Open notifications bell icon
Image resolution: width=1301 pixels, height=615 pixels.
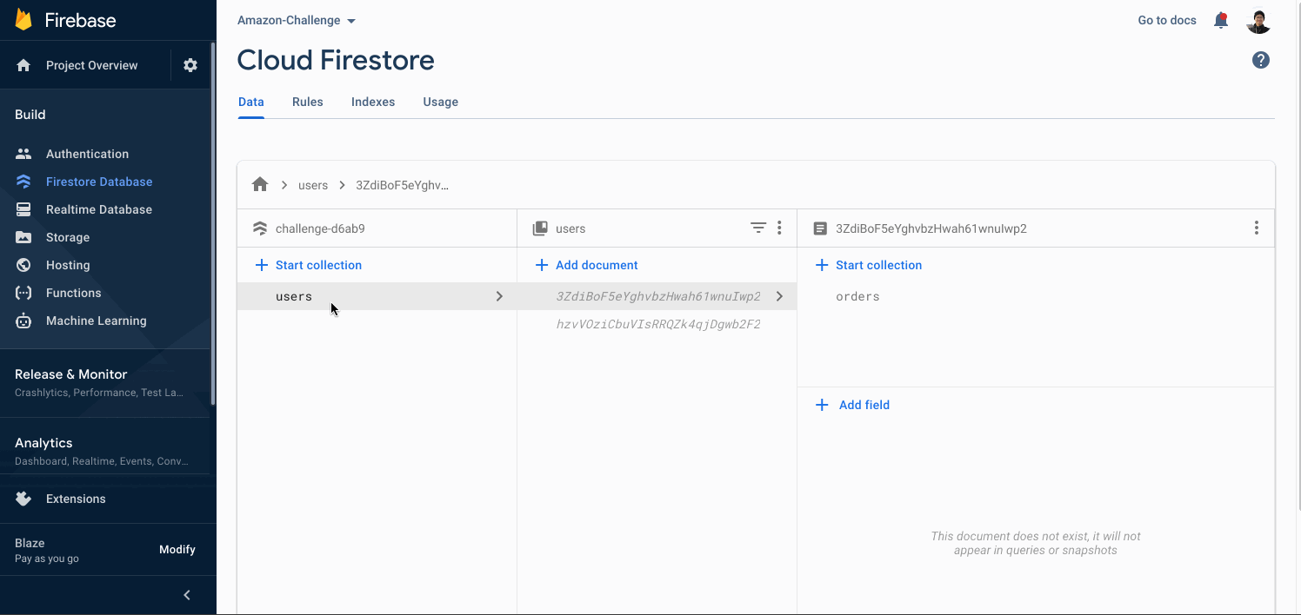(1221, 20)
